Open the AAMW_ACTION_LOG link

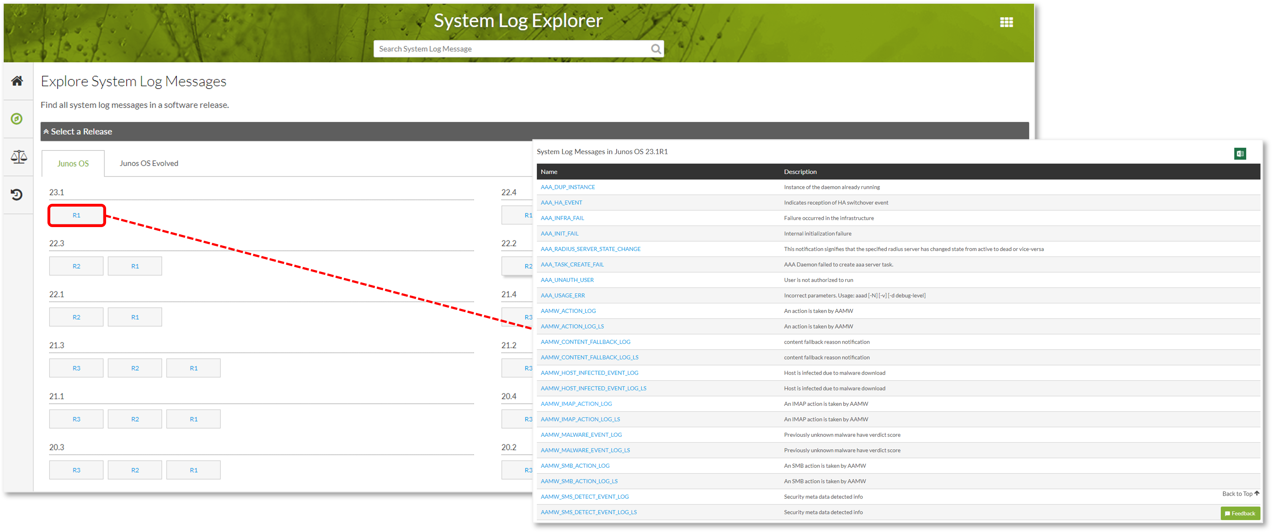(x=568, y=311)
